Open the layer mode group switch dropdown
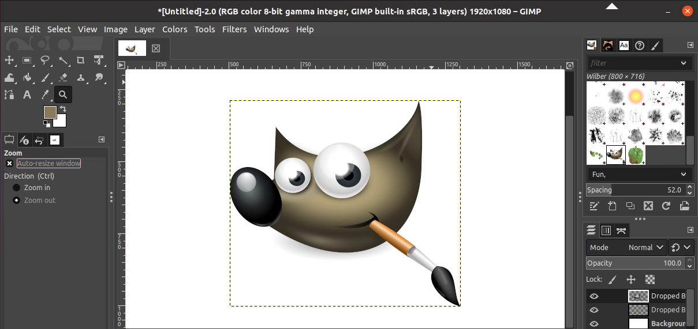698x329 pixels. click(681, 247)
